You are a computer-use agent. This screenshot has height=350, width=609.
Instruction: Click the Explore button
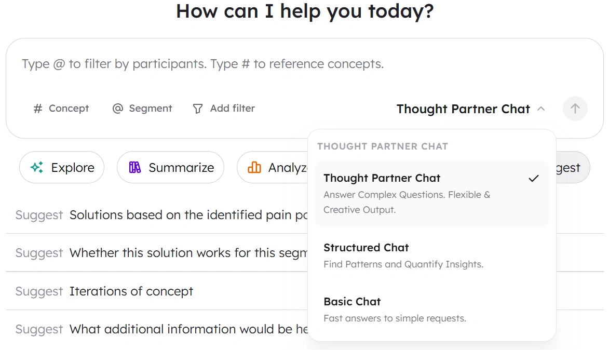click(62, 167)
